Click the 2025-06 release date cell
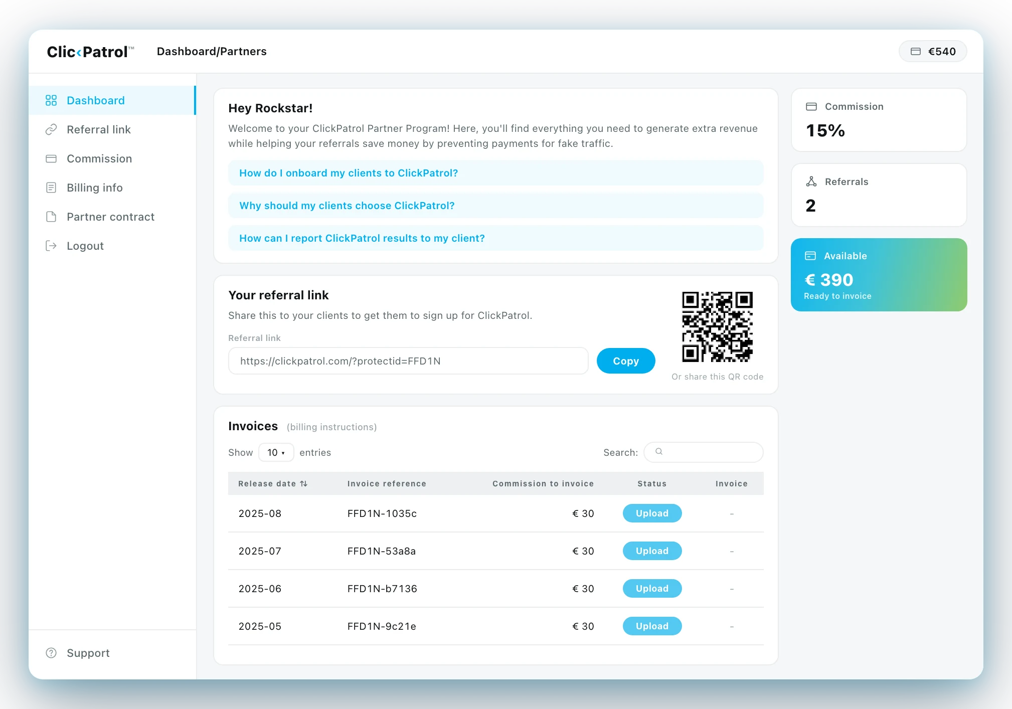Viewport: 1012px width, 709px height. coord(260,589)
